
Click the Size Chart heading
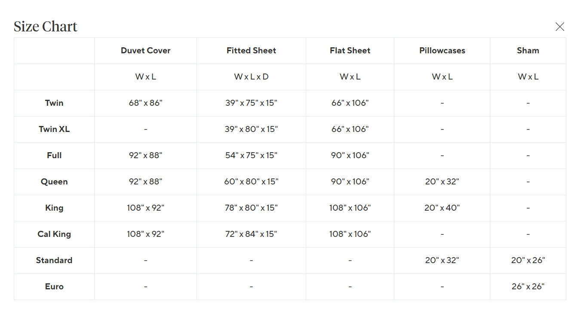[46, 27]
